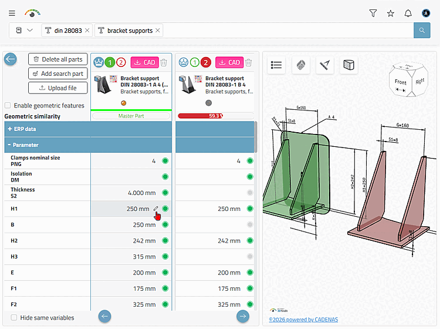Select 315 mm value of H3
The width and height of the screenshot is (440, 329).
pyautogui.click(x=144, y=257)
